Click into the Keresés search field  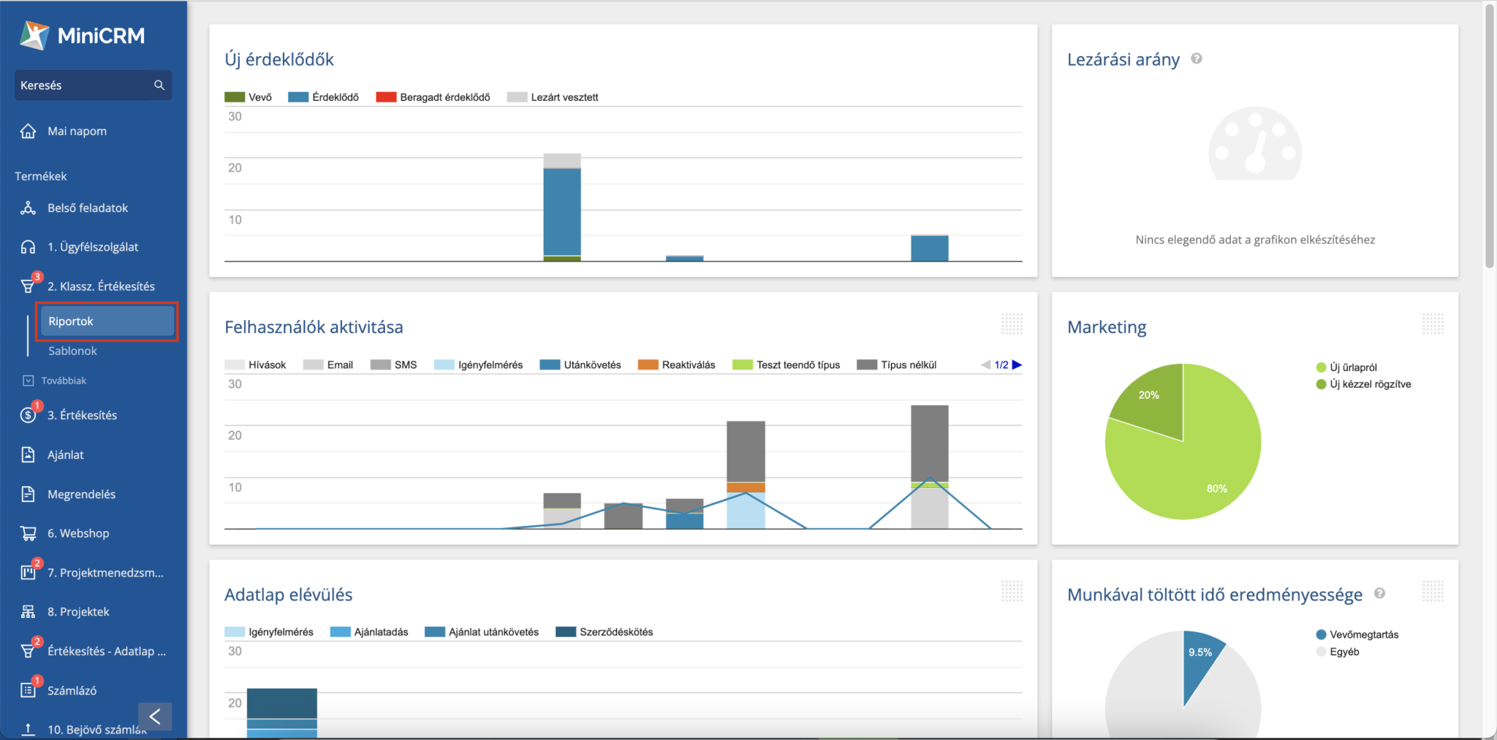click(x=80, y=85)
